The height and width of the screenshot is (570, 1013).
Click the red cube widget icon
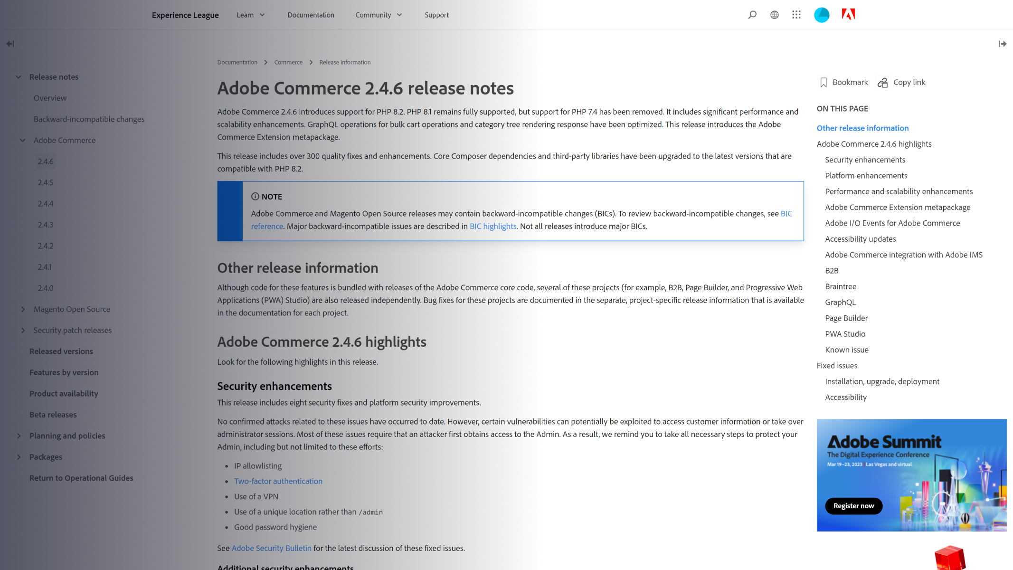point(950,558)
